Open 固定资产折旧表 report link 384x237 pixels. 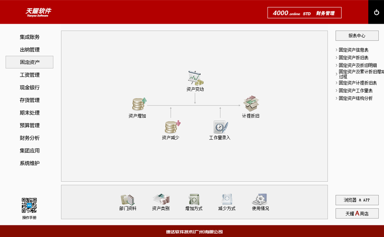pyautogui.click(x=353, y=58)
